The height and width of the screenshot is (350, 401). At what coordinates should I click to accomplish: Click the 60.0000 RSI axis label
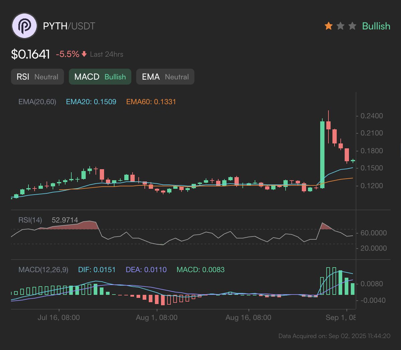click(374, 233)
